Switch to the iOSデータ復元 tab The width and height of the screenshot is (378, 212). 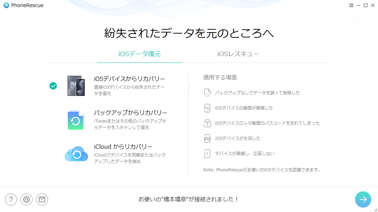click(x=139, y=54)
